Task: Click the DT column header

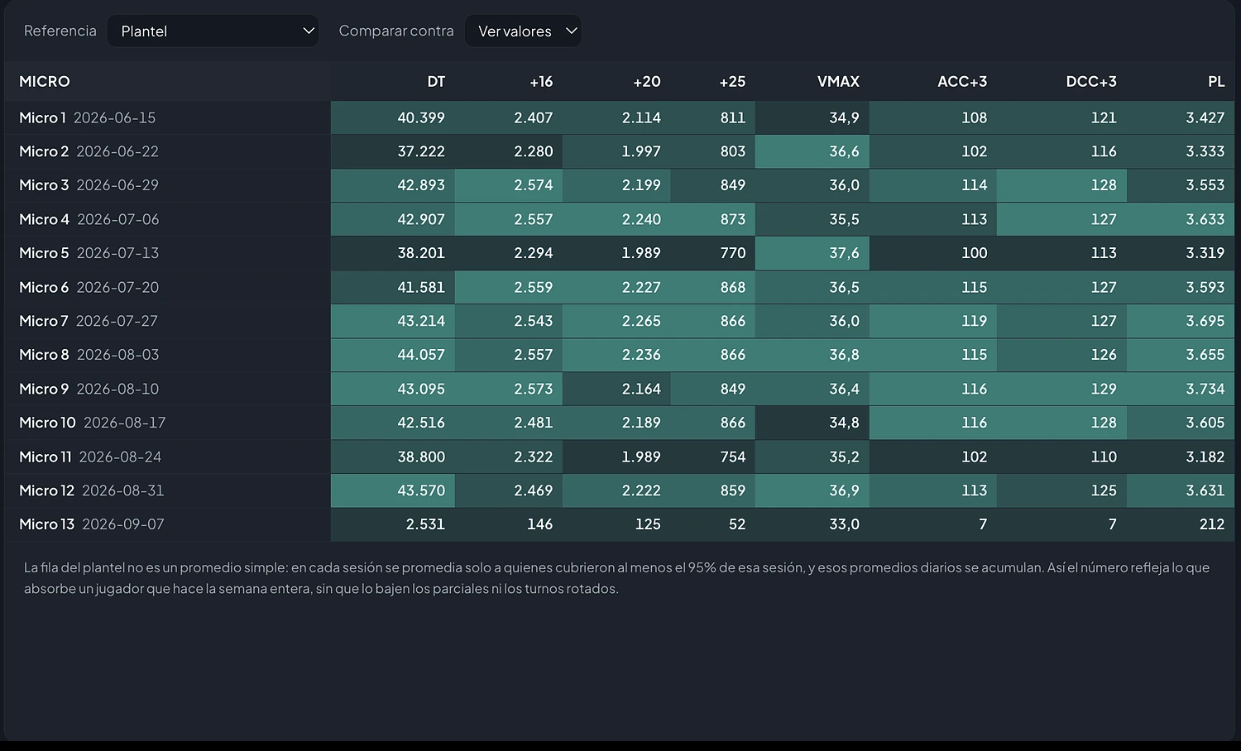Action: tap(436, 81)
